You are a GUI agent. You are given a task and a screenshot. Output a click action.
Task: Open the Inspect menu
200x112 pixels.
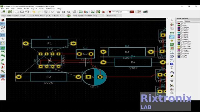pos(34,9)
